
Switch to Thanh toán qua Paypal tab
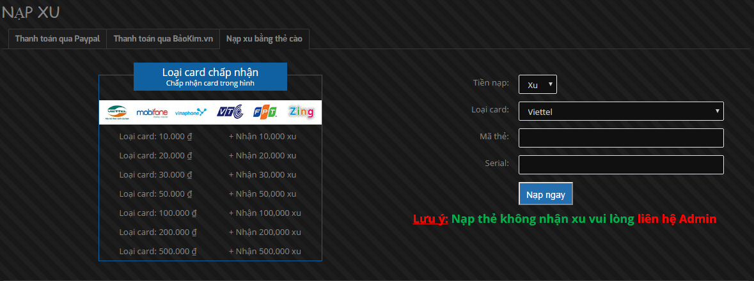click(58, 39)
